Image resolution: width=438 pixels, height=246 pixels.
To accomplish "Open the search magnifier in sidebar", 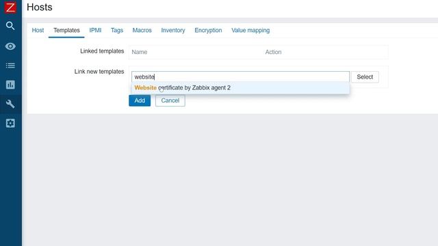I will 10,26.
